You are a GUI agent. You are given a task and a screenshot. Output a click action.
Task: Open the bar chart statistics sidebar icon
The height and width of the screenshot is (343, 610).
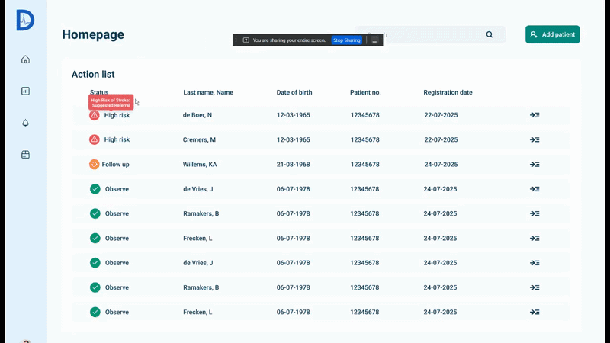(25, 91)
